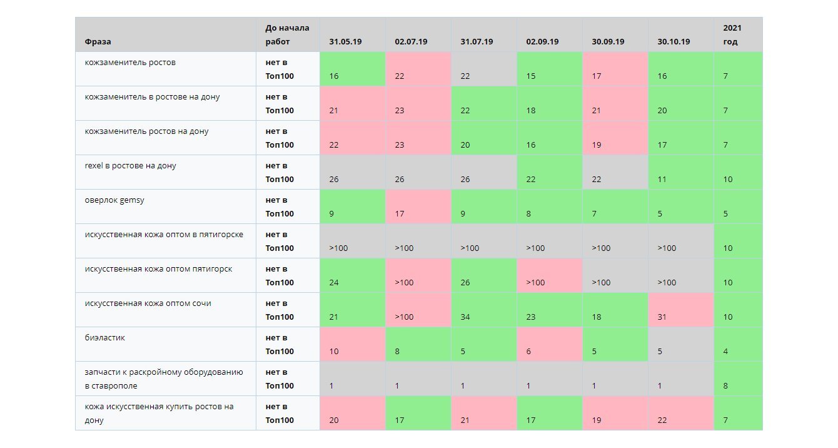Screen dimensions: 838x448
Task: Select the 02.09.19 date column header
Action: tap(542, 42)
